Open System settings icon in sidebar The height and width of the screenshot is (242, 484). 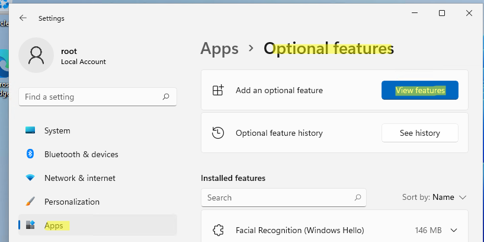click(x=31, y=130)
